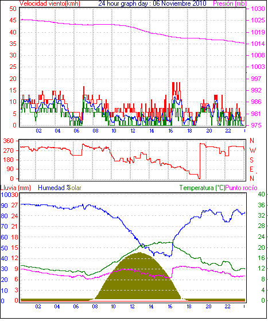Screen dimensions: 268x321
Task: Click the 'Humedad %' label
Action: (x=54, y=188)
